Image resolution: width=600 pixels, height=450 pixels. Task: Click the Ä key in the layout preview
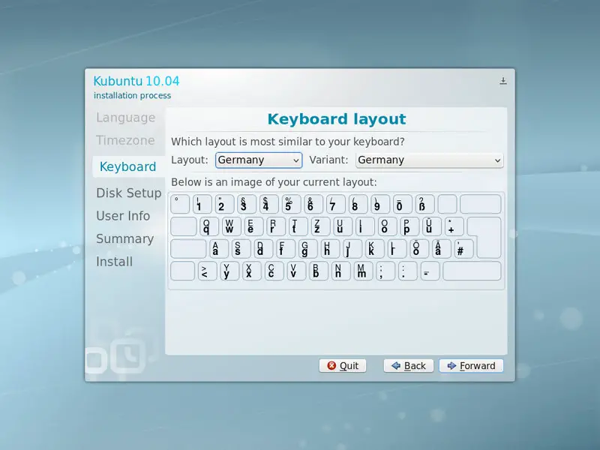point(441,249)
